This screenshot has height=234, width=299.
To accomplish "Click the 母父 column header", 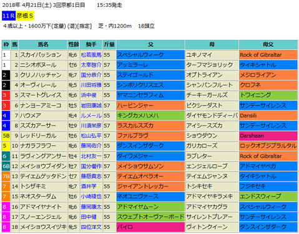I will click(x=268, y=44).
